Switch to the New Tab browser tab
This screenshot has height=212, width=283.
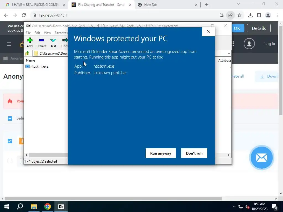tap(167, 5)
